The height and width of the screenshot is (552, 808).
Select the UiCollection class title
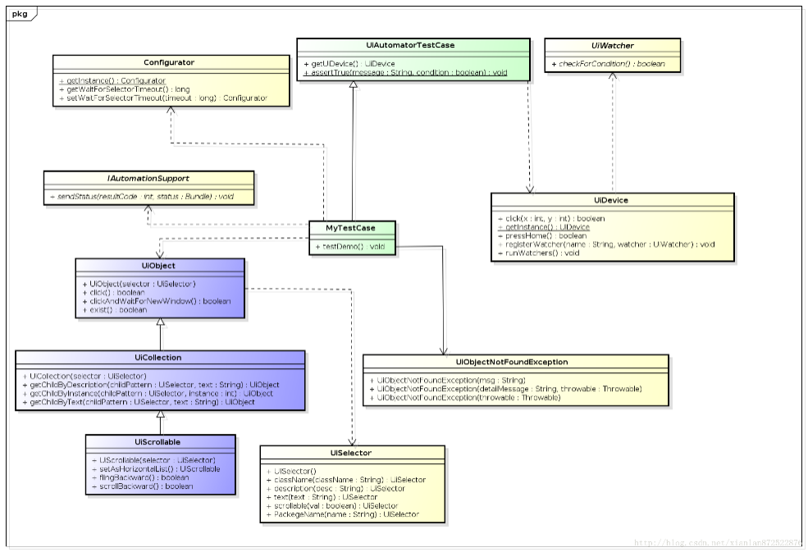click(x=158, y=358)
